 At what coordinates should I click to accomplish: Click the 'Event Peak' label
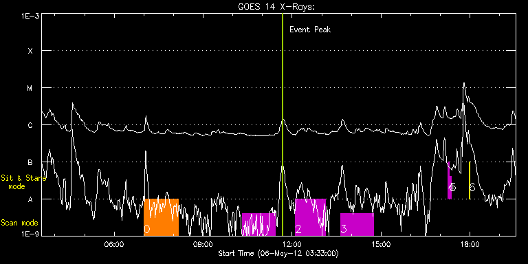point(310,30)
